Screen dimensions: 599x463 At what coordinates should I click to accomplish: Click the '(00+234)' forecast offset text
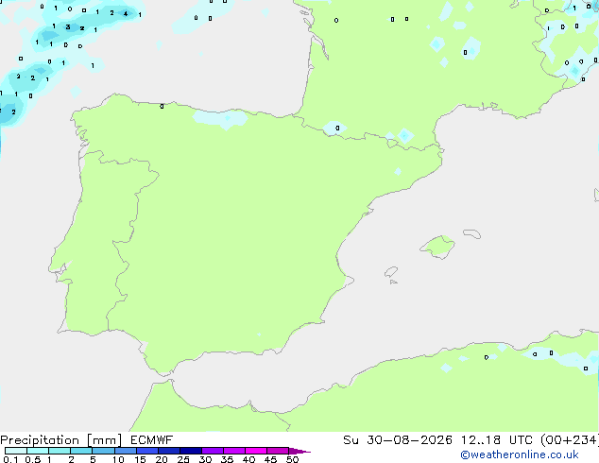point(570,440)
